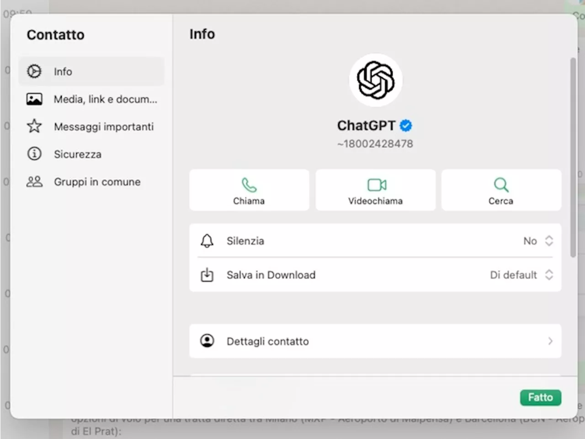
Task: Click the ChatGPT profile picture
Action: (376, 80)
